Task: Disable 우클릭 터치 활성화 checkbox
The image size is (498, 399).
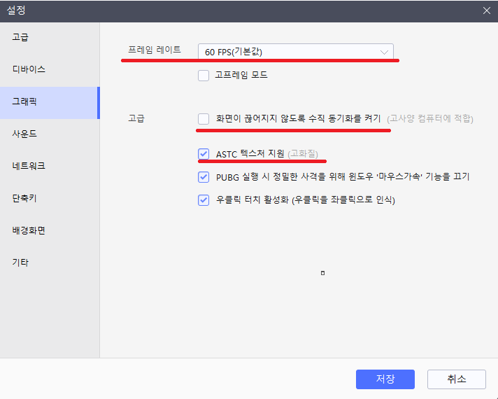Action: click(204, 200)
